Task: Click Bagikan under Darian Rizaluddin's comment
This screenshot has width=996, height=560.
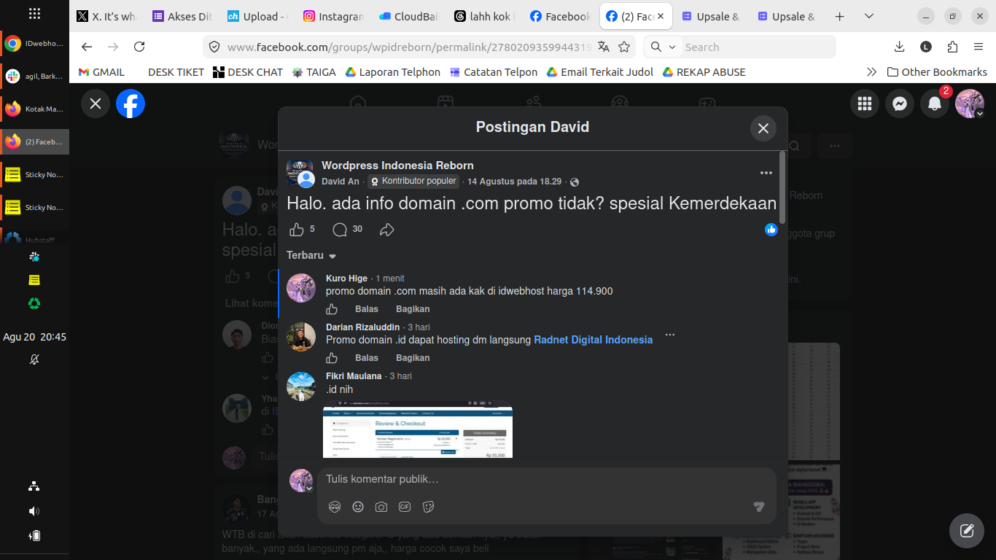Action: 413,358
